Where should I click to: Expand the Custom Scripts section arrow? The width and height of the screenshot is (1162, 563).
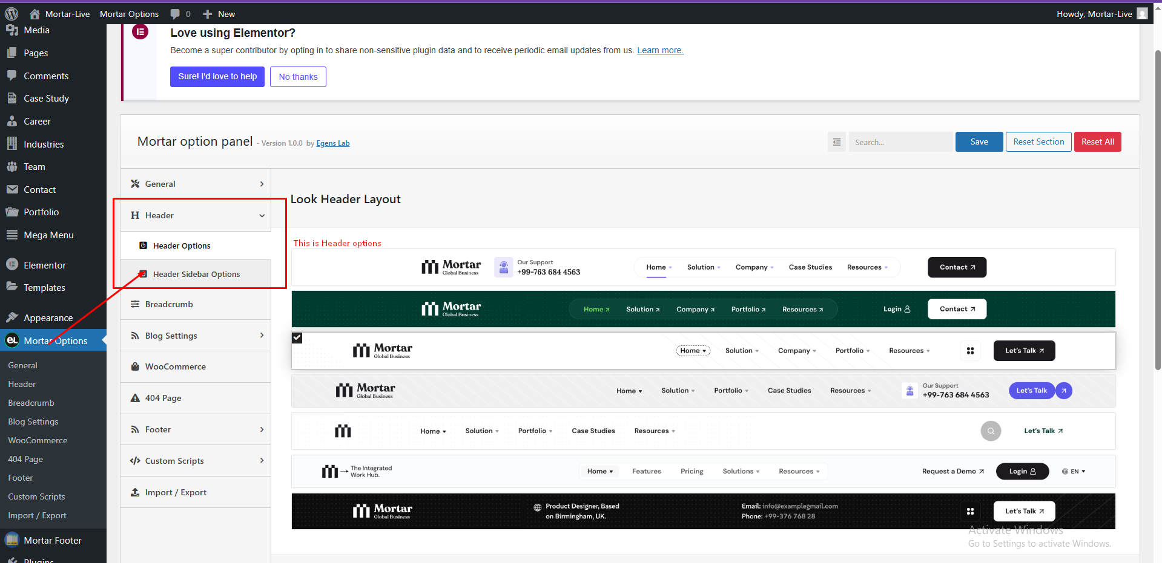(x=262, y=461)
